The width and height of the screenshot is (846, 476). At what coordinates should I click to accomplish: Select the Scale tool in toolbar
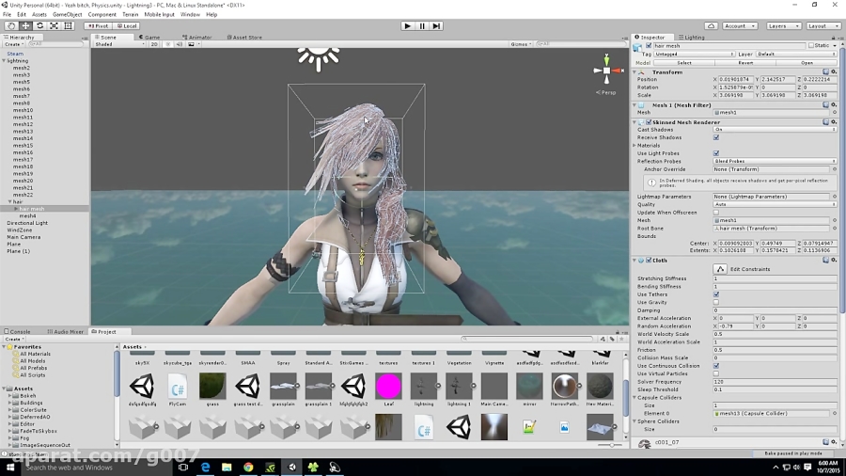(x=54, y=26)
